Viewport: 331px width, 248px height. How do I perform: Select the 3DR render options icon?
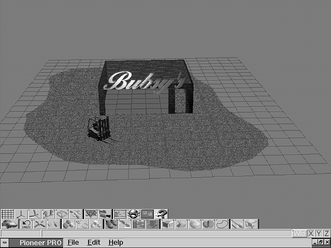91,214
